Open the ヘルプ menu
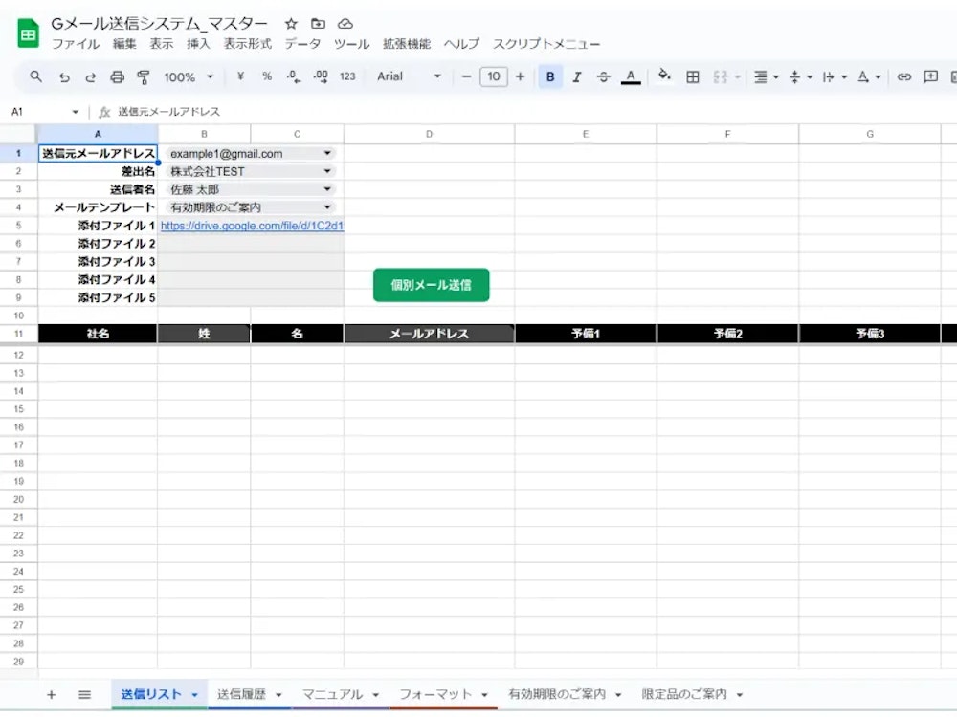The height and width of the screenshot is (717, 957). (461, 43)
